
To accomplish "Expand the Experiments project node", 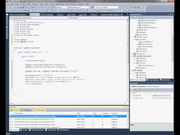I will click(x=132, y=54).
